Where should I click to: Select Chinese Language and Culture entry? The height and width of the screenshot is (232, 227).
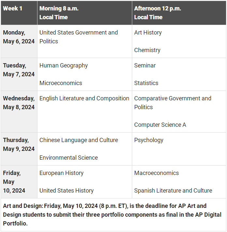[x=79, y=140]
